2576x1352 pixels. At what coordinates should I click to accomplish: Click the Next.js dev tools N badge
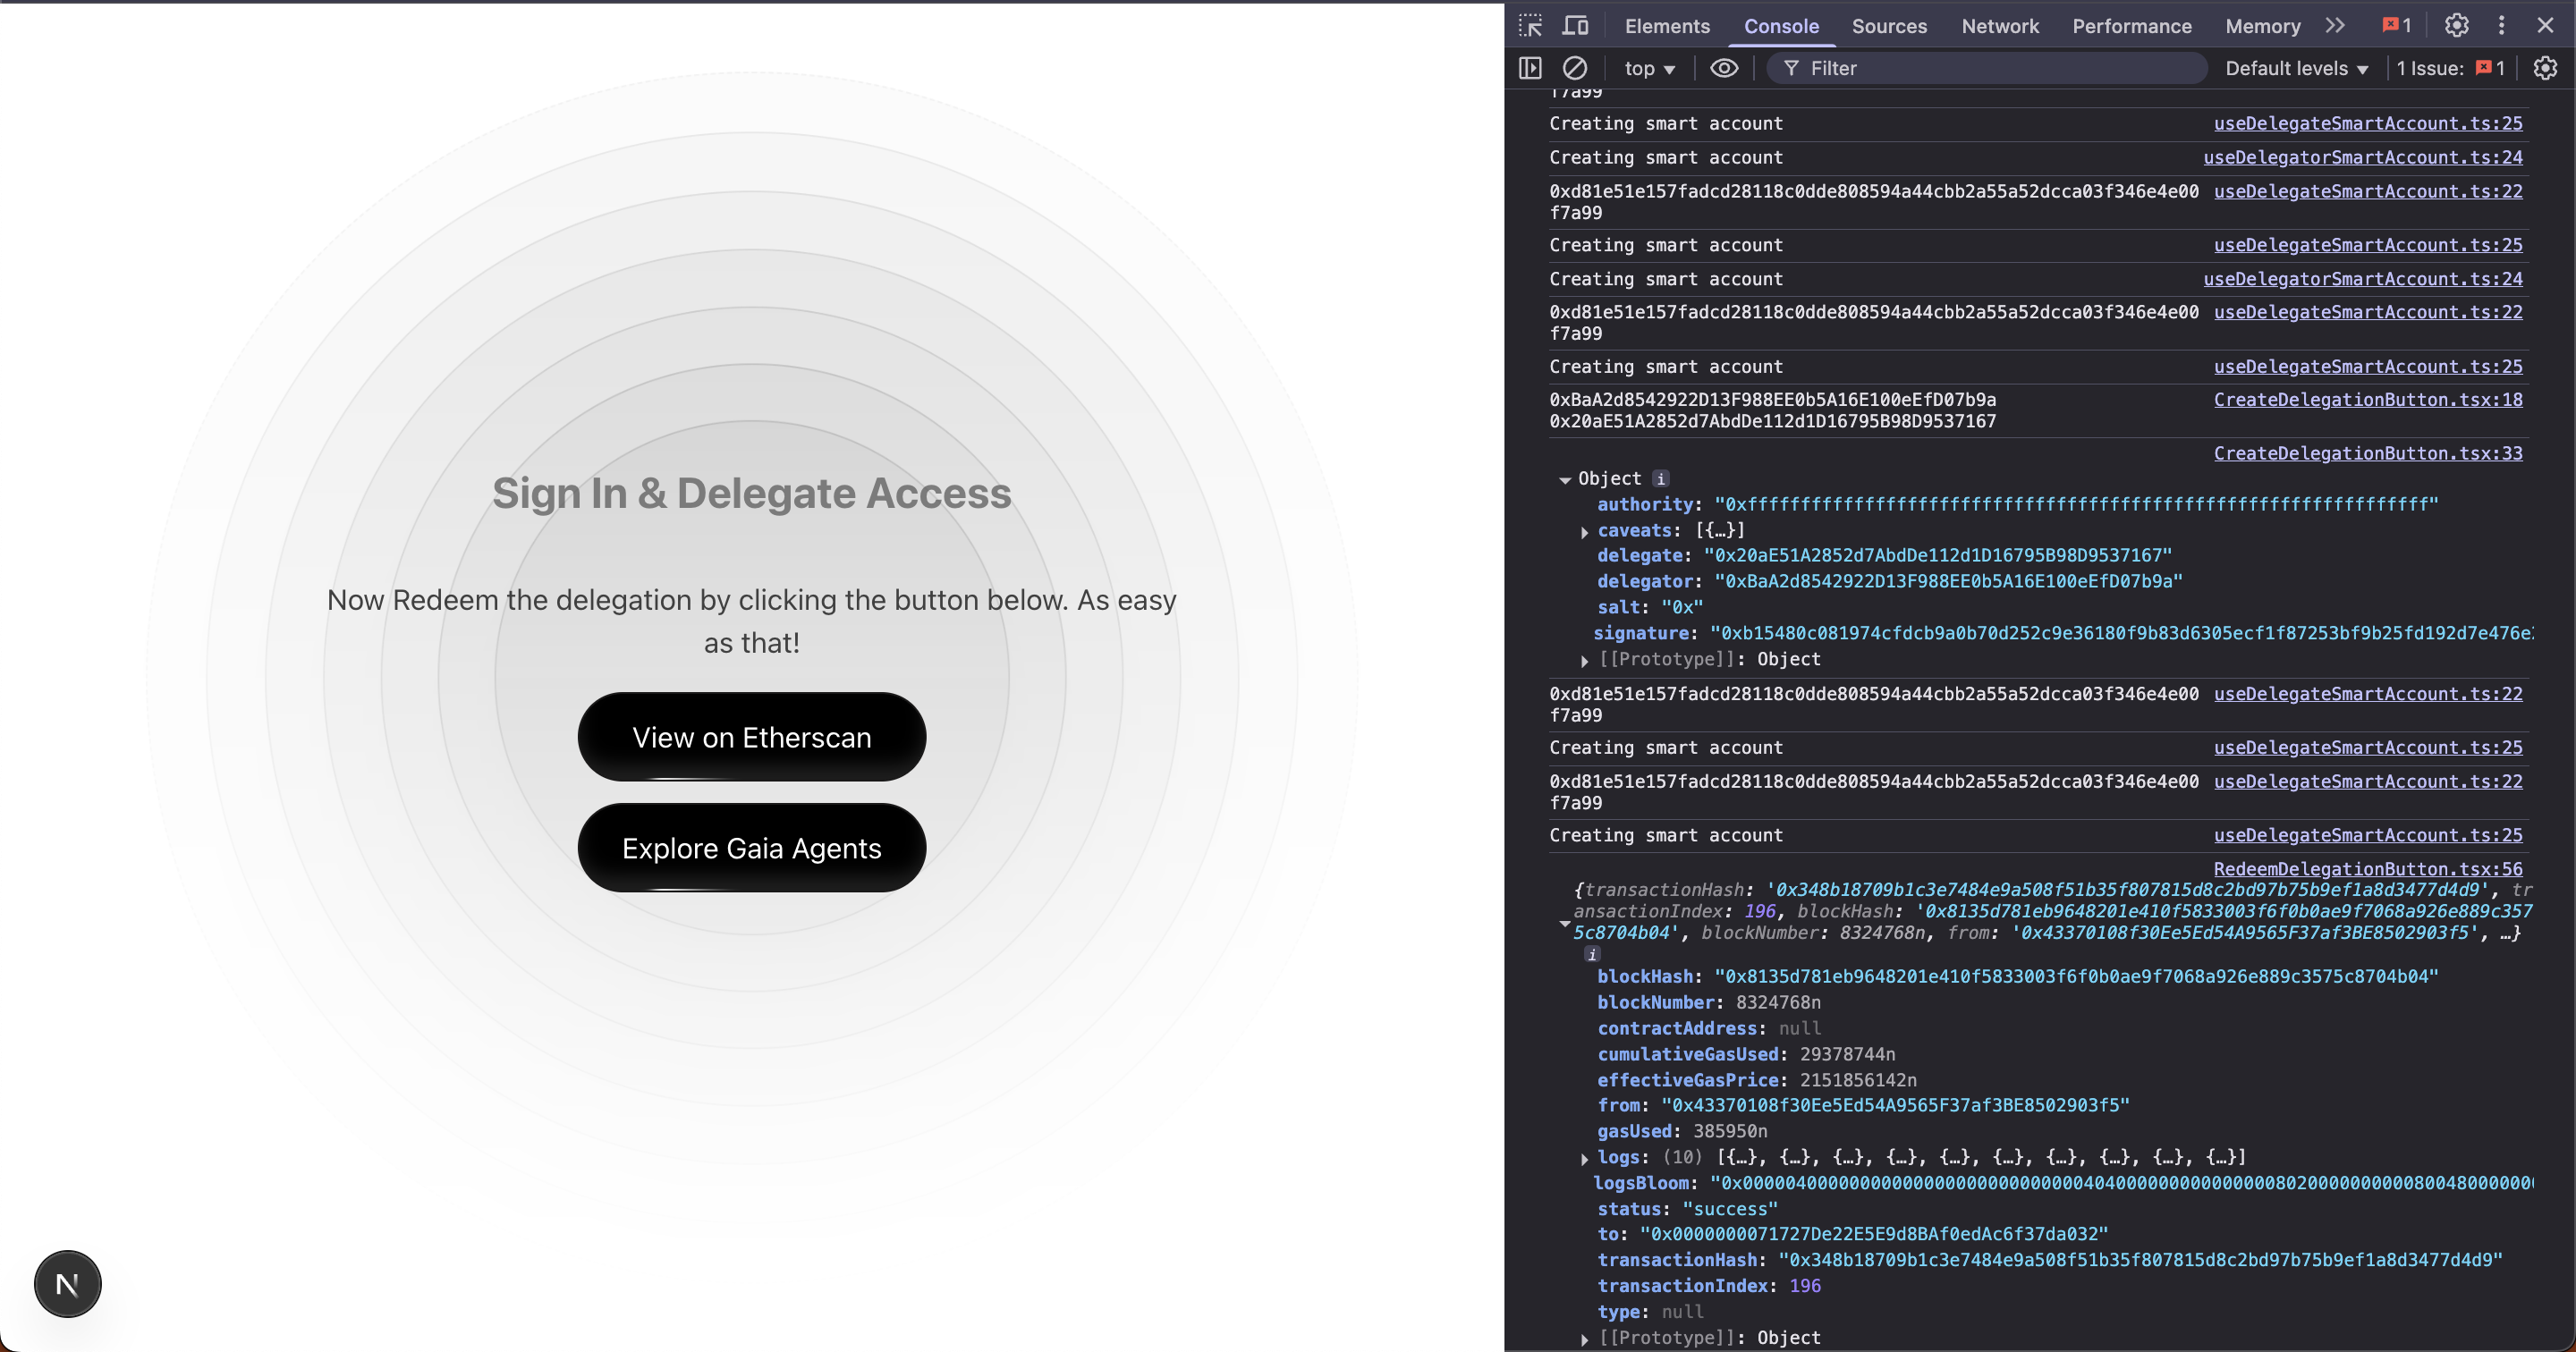67,1284
